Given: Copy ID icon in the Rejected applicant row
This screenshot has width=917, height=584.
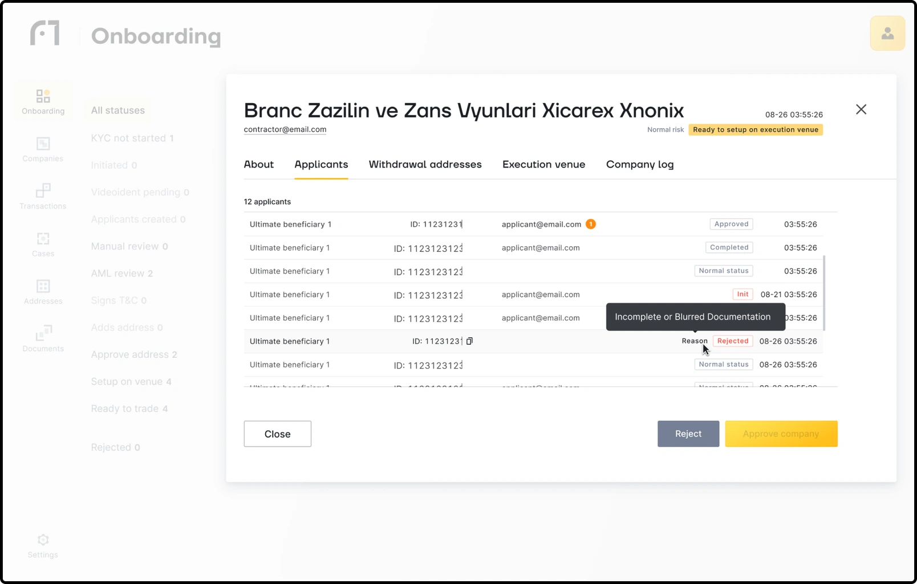Looking at the screenshot, I should pyautogui.click(x=469, y=341).
